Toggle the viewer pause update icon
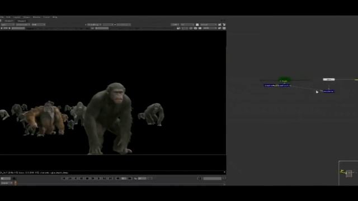Image resolution: width=358 pixels, height=201 pixels. click(200, 28)
